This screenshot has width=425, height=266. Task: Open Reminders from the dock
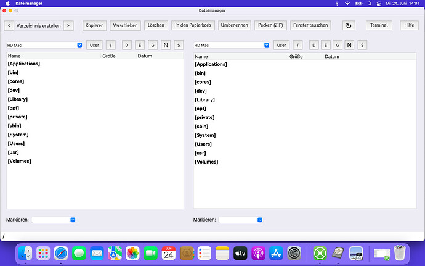(x=204, y=253)
